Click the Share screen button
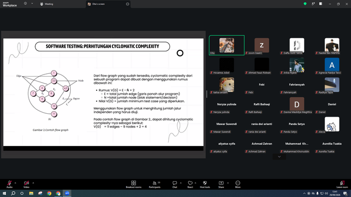The image size is (351, 197). coord(221,184)
